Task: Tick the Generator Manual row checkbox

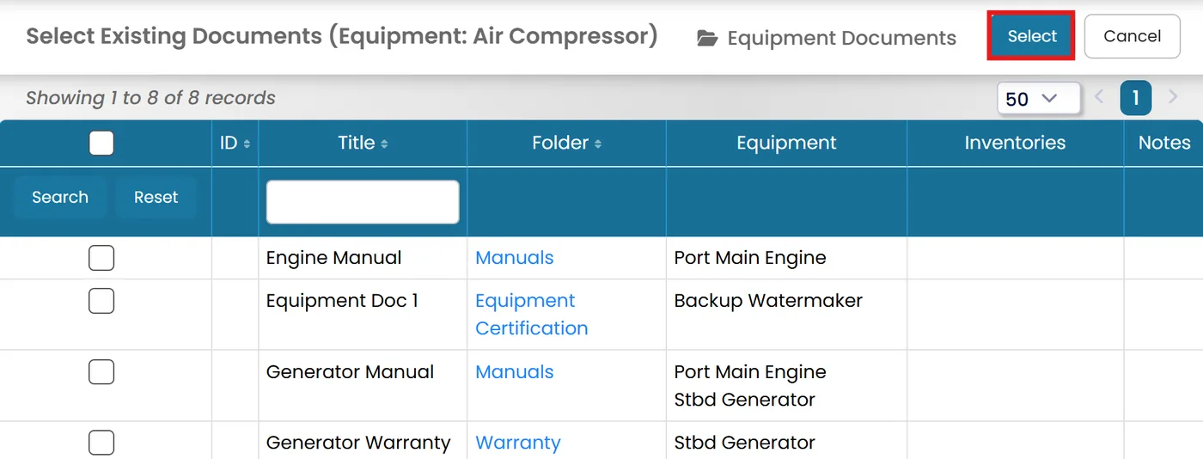Action: 101,372
